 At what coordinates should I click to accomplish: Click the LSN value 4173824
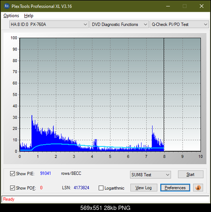pyautogui.click(x=81, y=188)
